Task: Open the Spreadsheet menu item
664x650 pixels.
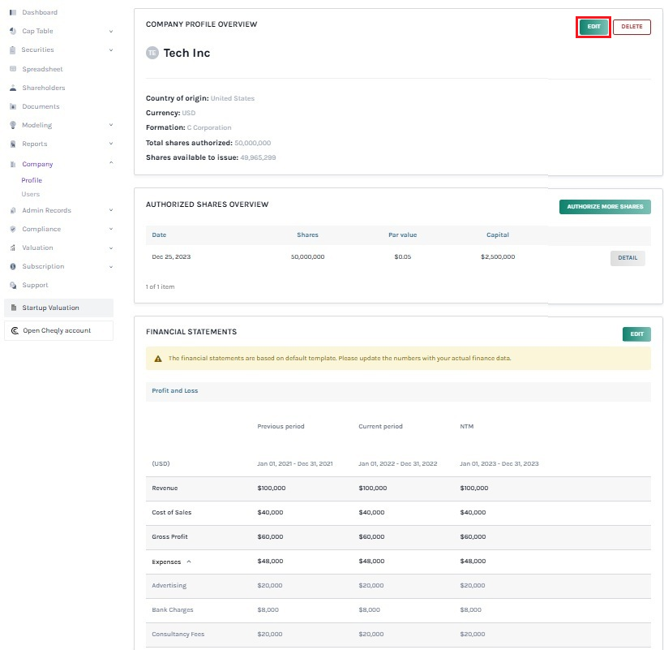Action: pos(42,69)
